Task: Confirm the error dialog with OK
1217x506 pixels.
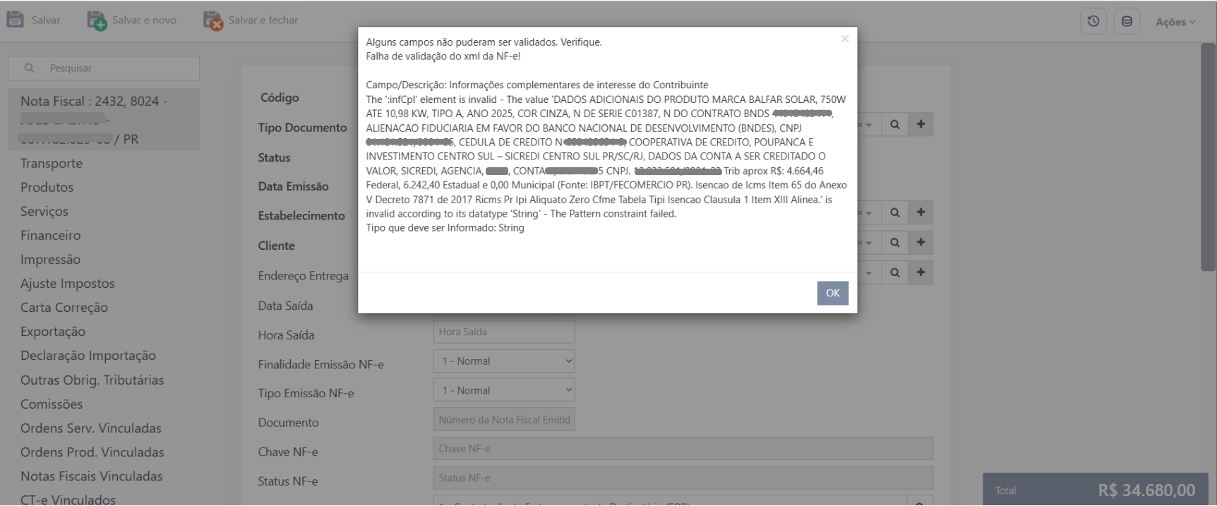Action: pos(832,293)
